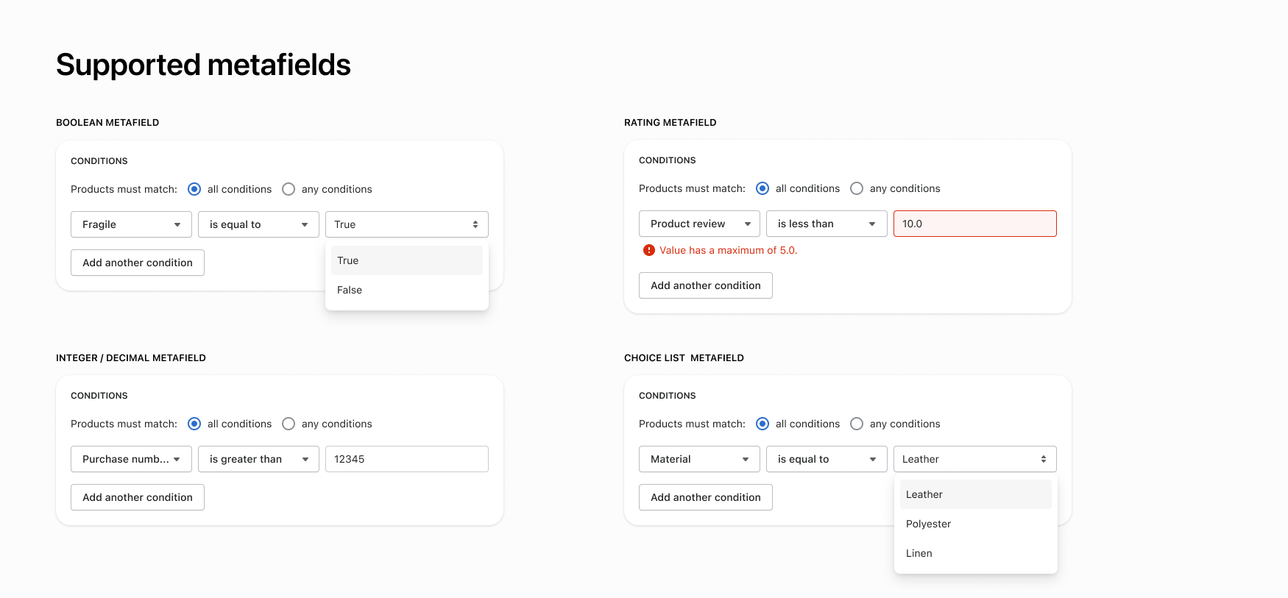Collapse the True value dropdown
This screenshot has width=1288, height=598.
click(407, 224)
